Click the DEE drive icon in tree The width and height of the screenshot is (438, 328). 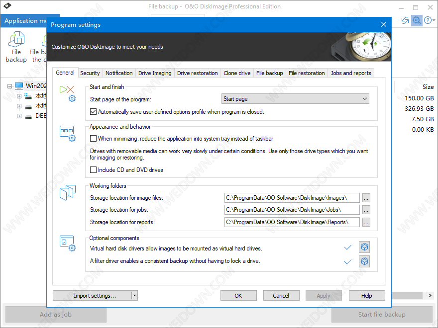click(x=28, y=116)
